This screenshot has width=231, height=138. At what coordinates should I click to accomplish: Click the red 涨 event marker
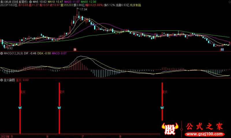point(75,49)
